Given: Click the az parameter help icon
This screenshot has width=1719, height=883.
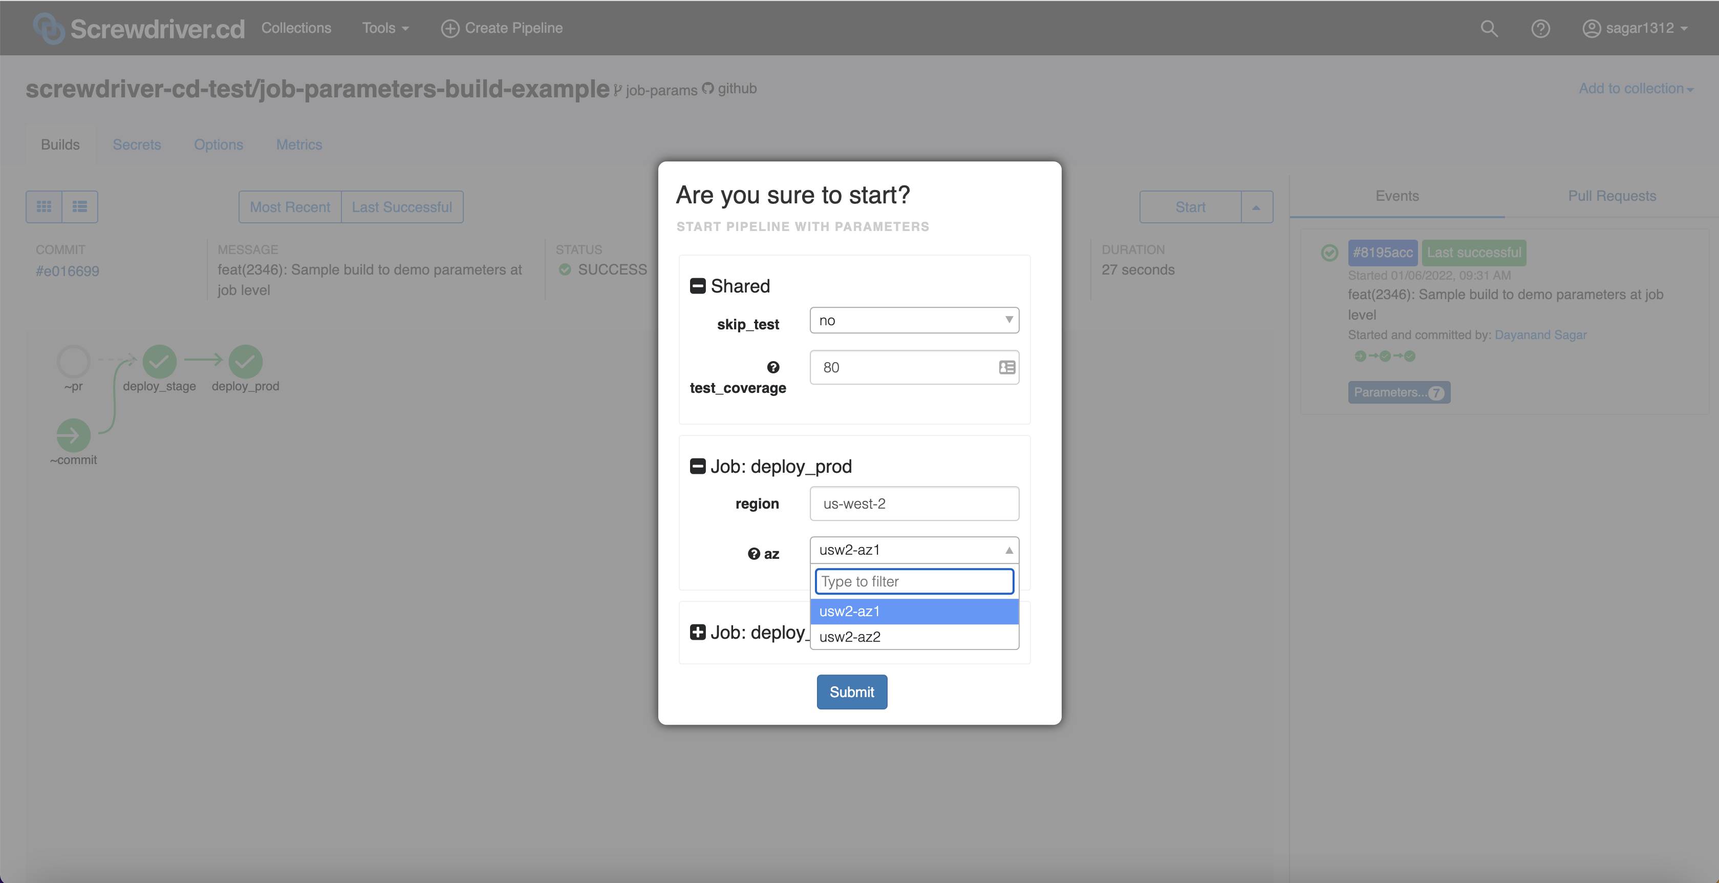Looking at the screenshot, I should (x=754, y=553).
